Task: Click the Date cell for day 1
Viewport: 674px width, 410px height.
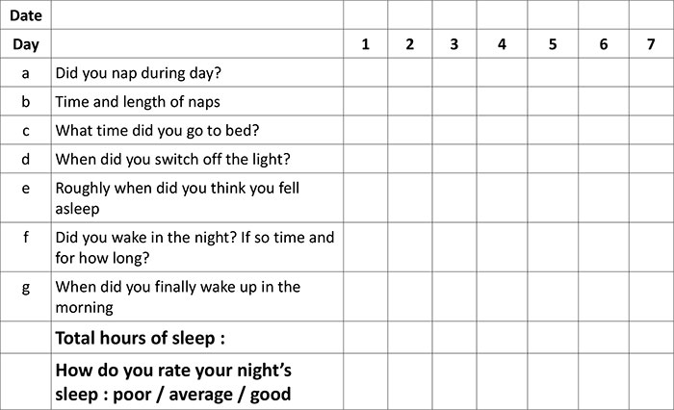Action: tap(365, 14)
